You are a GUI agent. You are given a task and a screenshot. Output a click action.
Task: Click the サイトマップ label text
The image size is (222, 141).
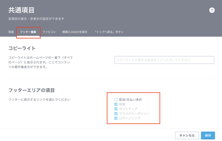(128, 109)
